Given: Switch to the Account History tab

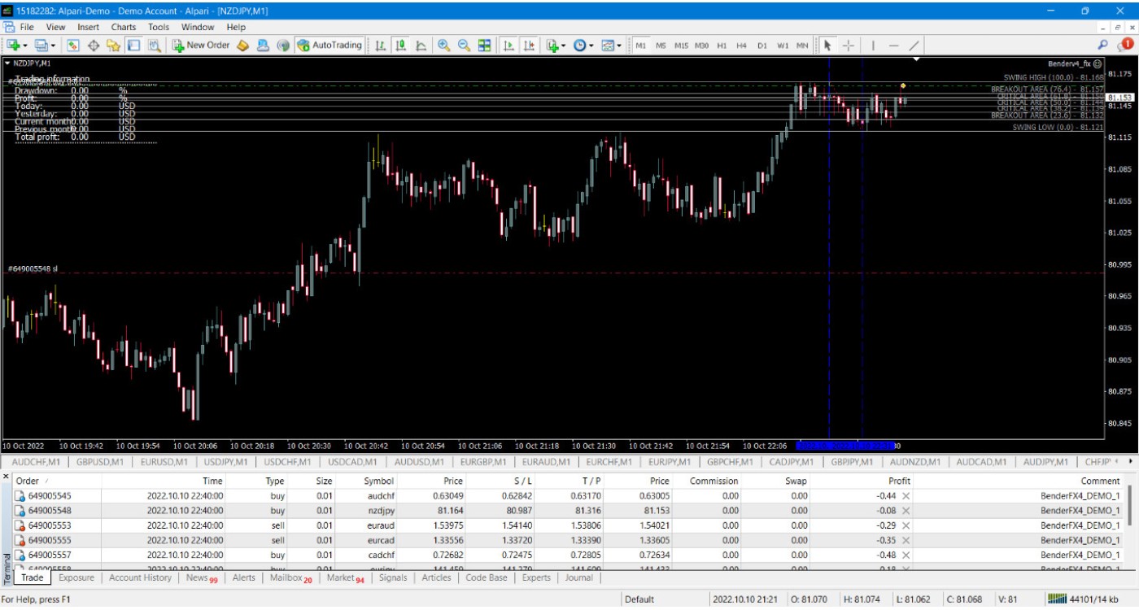Looking at the screenshot, I should (140, 577).
